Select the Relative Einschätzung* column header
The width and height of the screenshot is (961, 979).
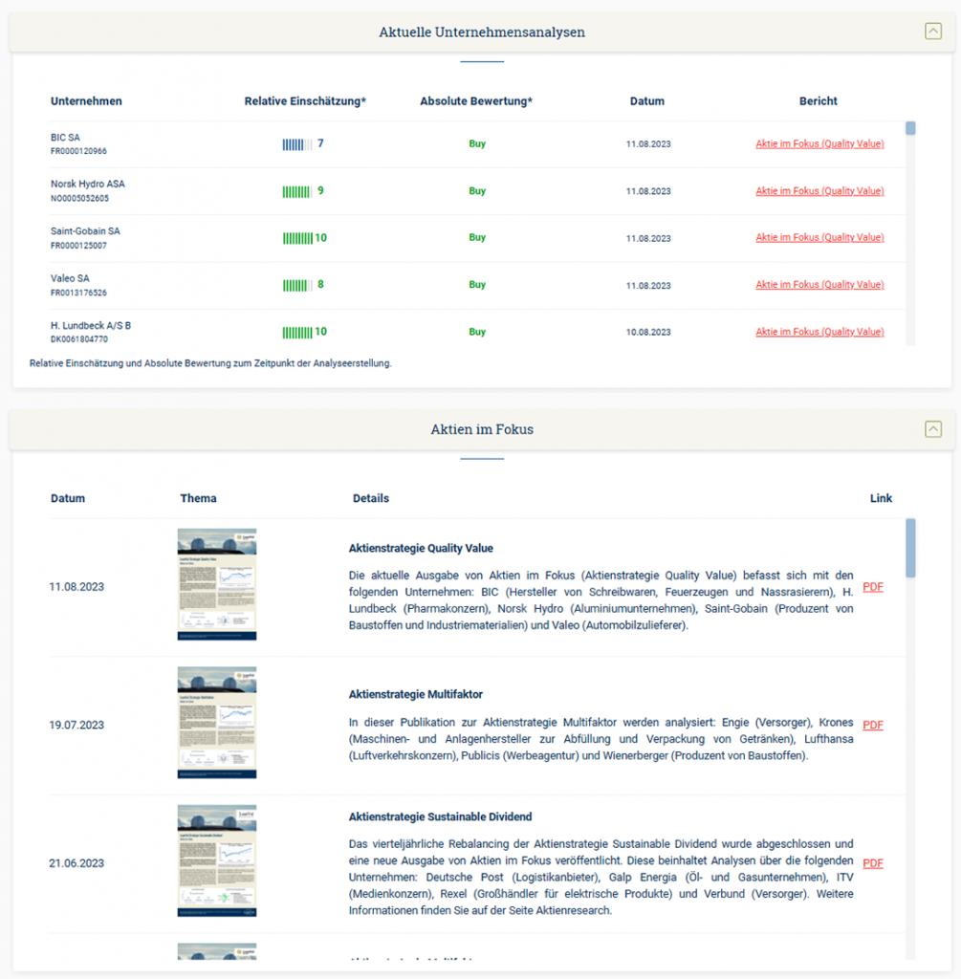click(x=305, y=101)
